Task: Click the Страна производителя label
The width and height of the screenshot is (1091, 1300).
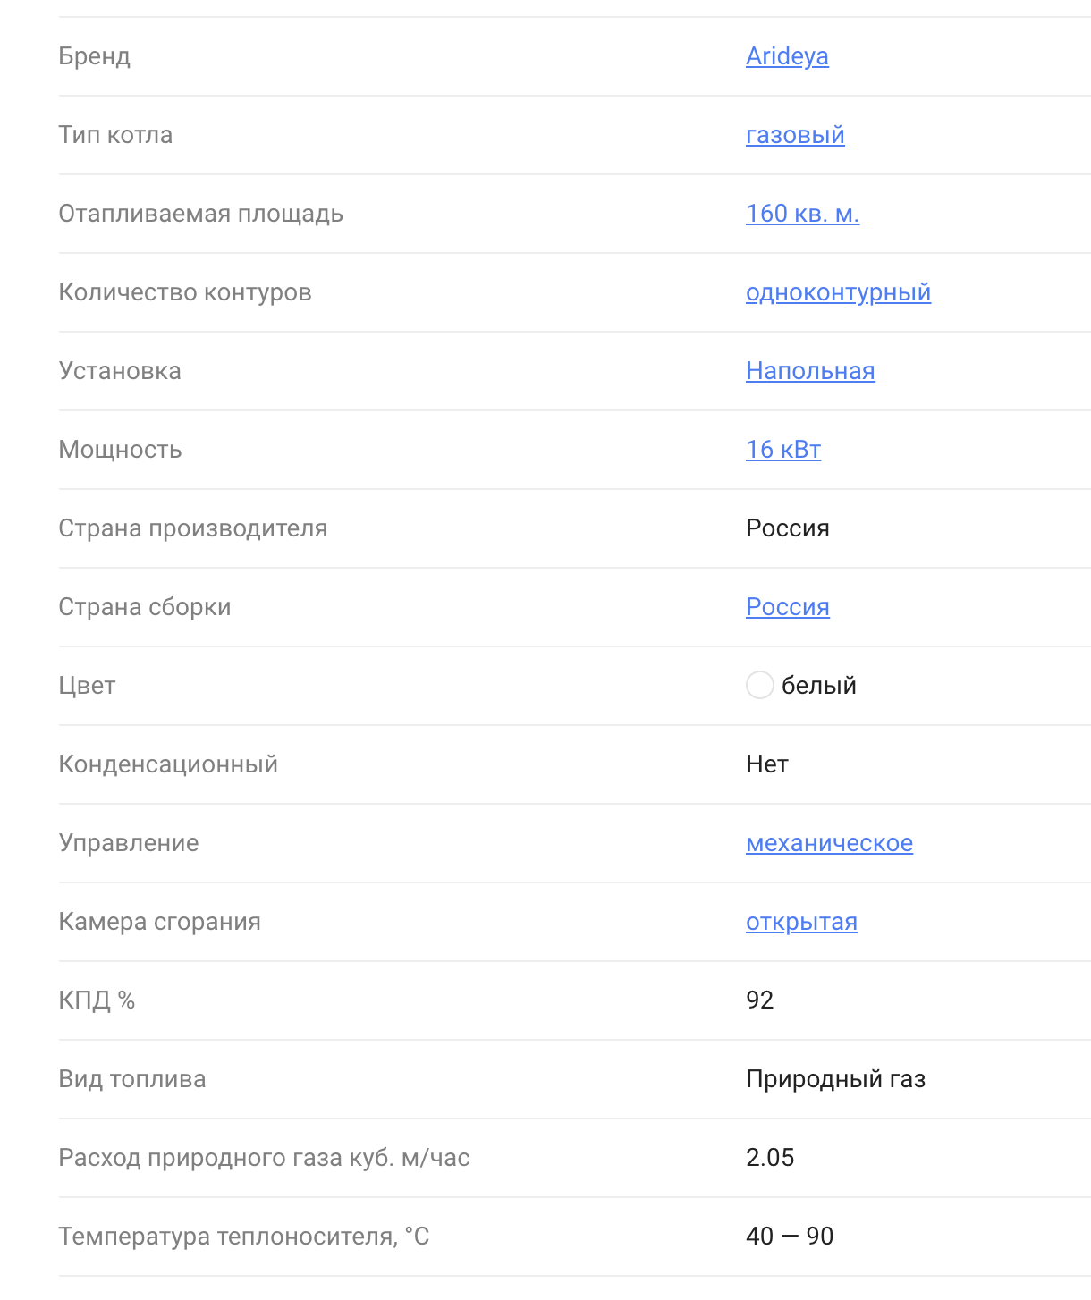Action: click(193, 528)
